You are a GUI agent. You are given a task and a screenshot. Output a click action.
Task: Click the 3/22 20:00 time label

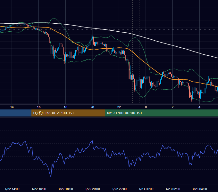(92, 189)
